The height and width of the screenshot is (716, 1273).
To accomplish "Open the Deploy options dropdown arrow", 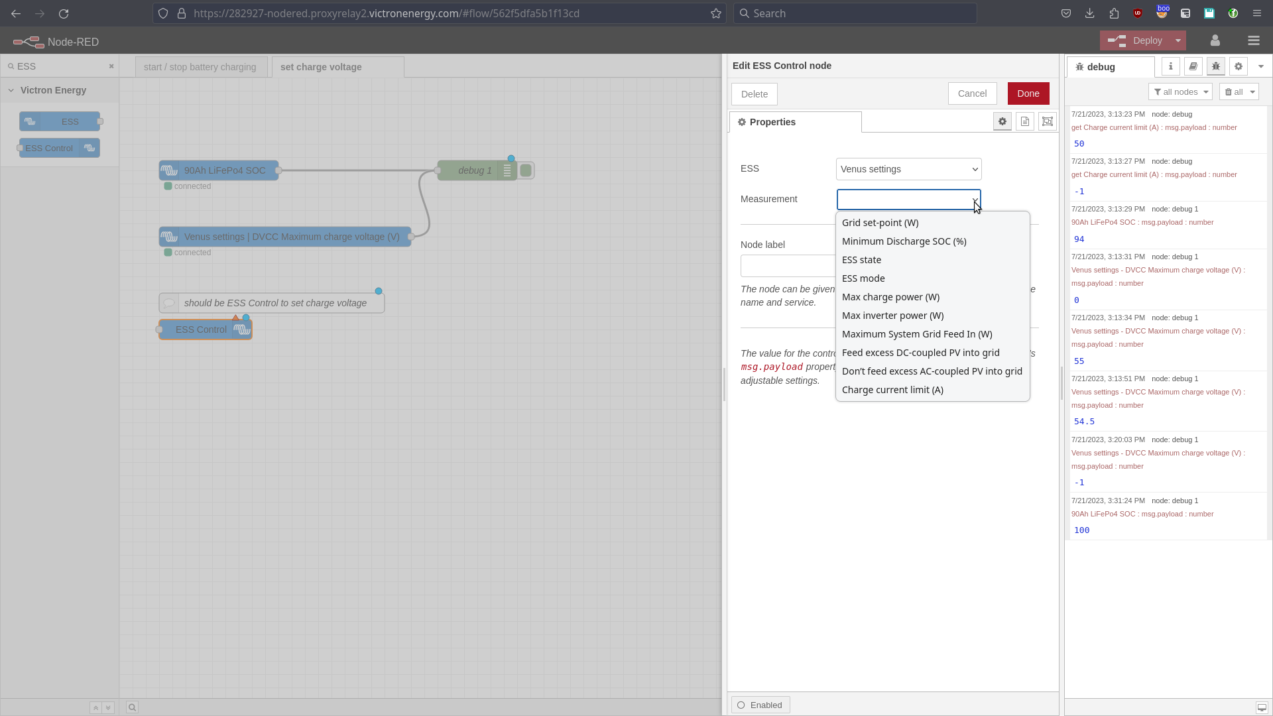I will coord(1178,40).
